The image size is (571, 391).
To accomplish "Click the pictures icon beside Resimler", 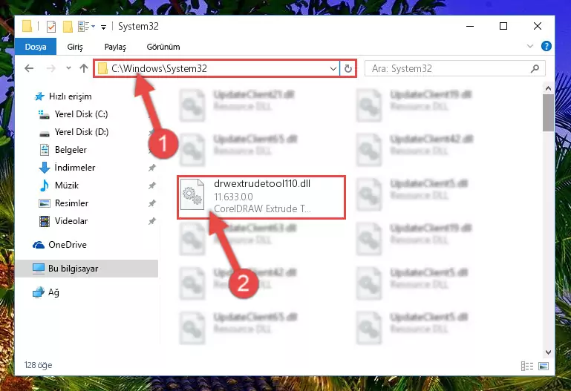I will tap(45, 203).
